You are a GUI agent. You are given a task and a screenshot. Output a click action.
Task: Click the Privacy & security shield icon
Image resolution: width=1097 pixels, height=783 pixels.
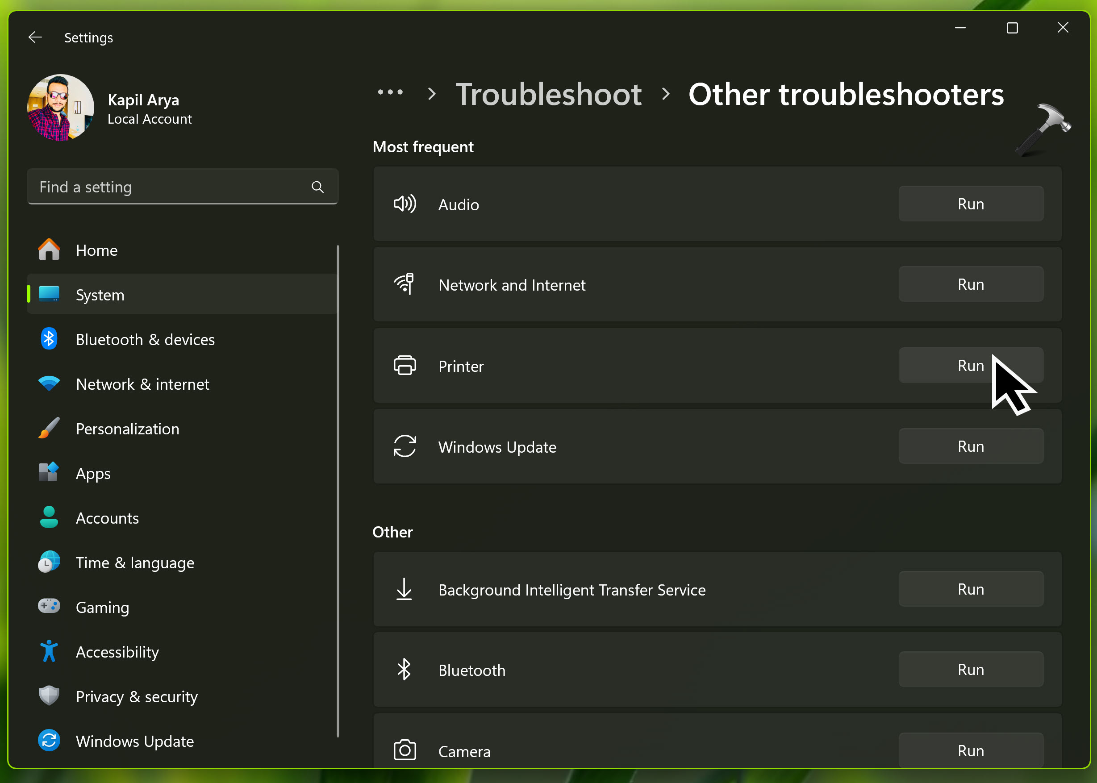[49, 696]
